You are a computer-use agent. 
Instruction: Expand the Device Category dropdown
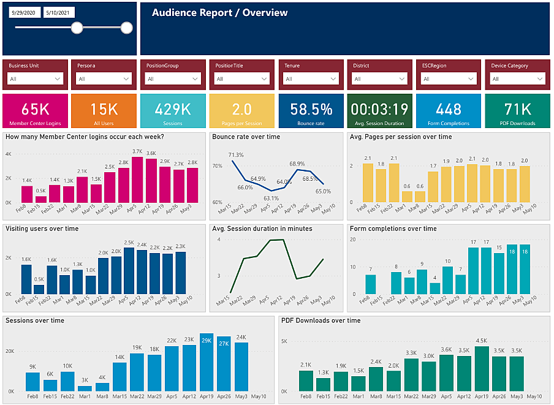(516, 78)
